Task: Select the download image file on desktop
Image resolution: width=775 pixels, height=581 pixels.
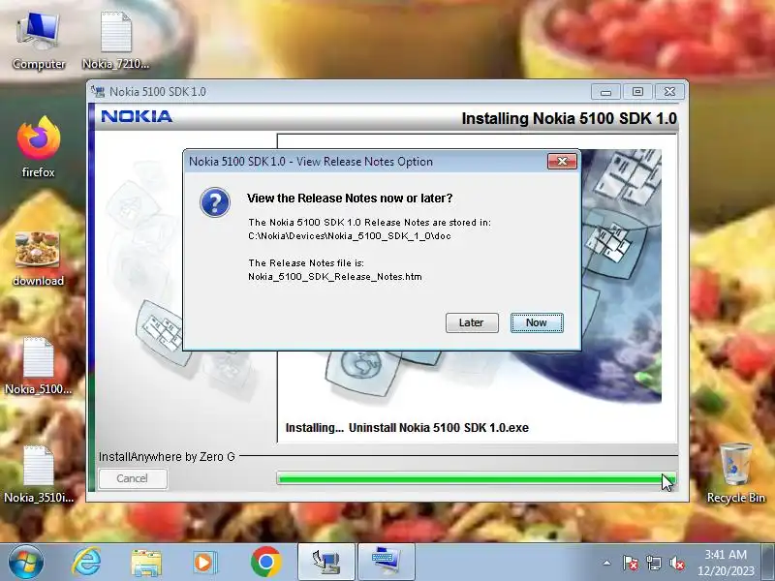Action: tap(38, 259)
